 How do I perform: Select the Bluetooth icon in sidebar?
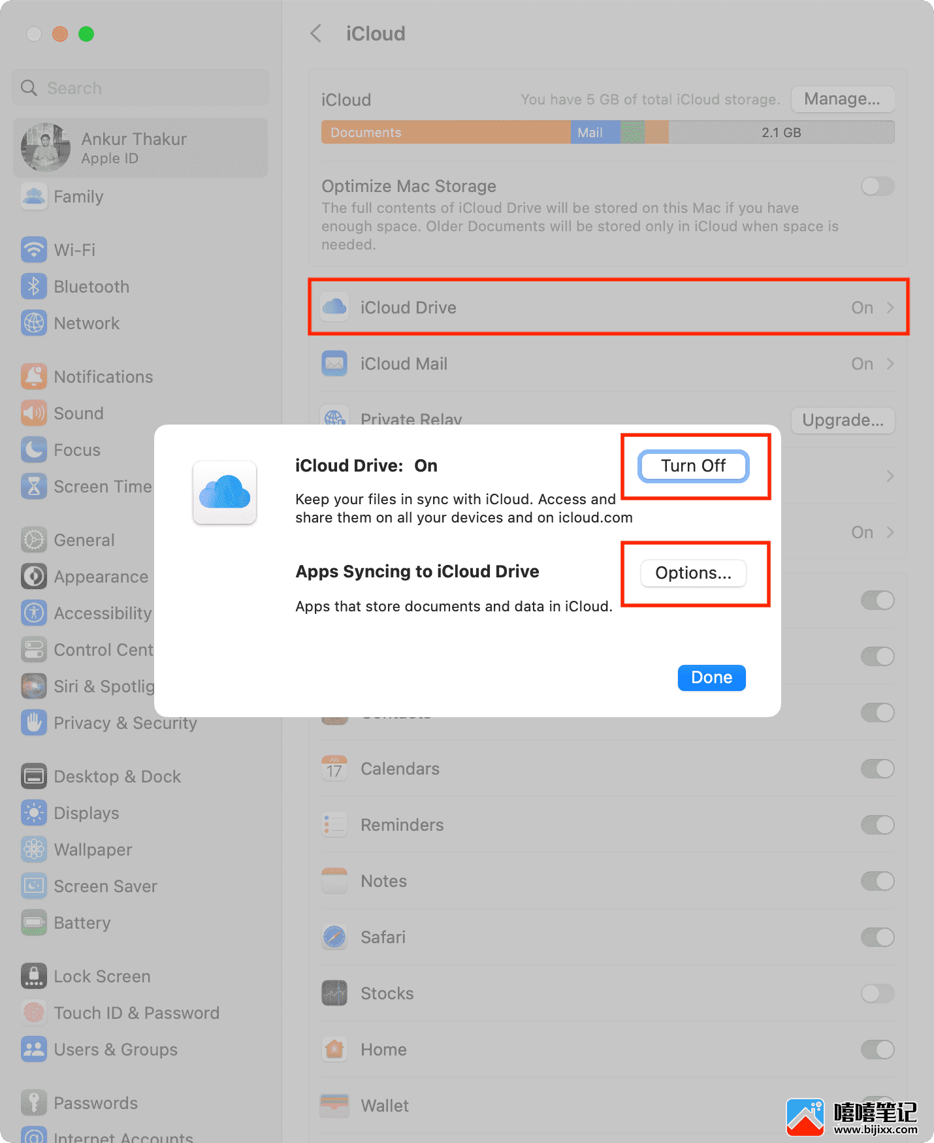pos(34,286)
